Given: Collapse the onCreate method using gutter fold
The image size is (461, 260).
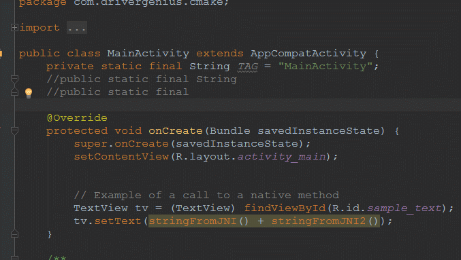Looking at the screenshot, I should pos(14,130).
